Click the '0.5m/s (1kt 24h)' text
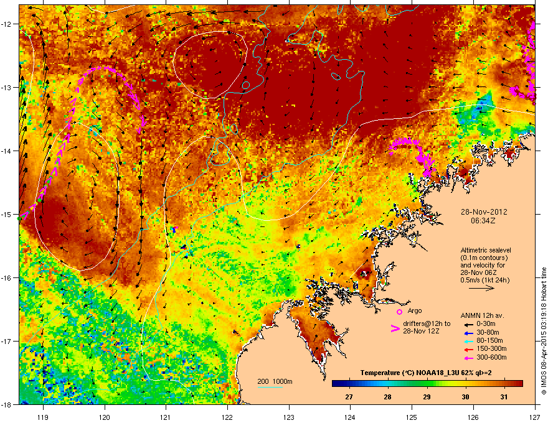The height and width of the screenshot is (423, 548). (x=484, y=280)
